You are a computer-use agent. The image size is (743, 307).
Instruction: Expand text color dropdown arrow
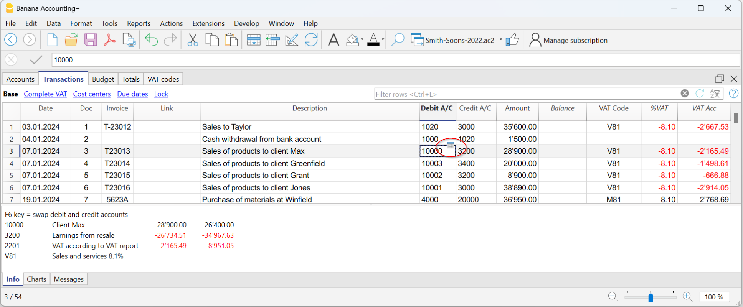tap(383, 39)
